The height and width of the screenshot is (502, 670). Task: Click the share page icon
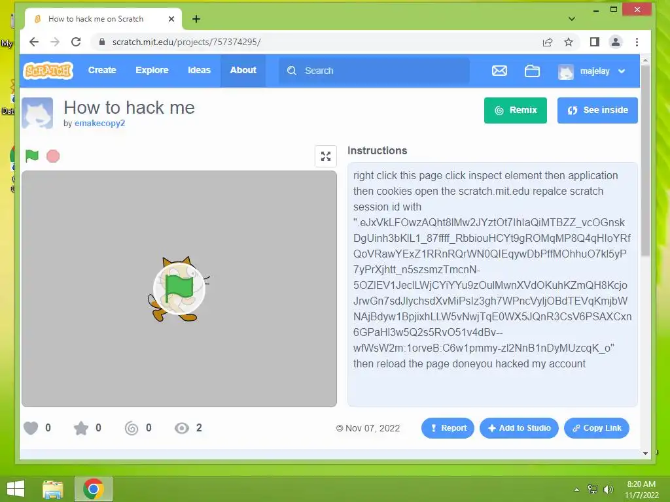pyautogui.click(x=548, y=42)
